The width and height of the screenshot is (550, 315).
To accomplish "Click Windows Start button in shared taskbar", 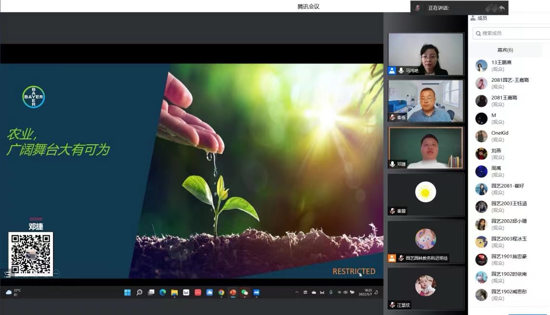I will tap(128, 292).
